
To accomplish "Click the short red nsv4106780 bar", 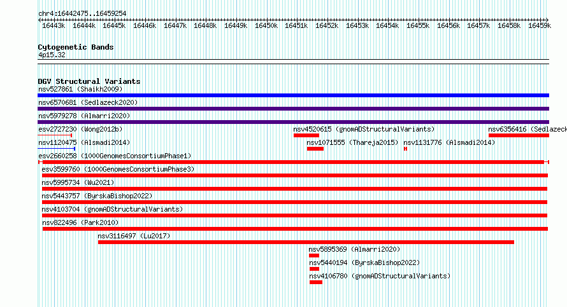I will tap(316, 282).
